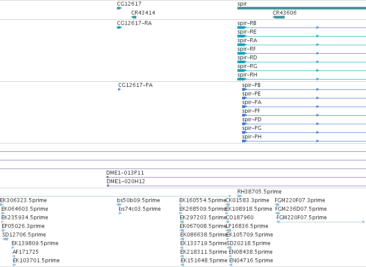Click the EK064603.5prime EST label
The width and height of the screenshot is (366, 267).
pos(25,209)
